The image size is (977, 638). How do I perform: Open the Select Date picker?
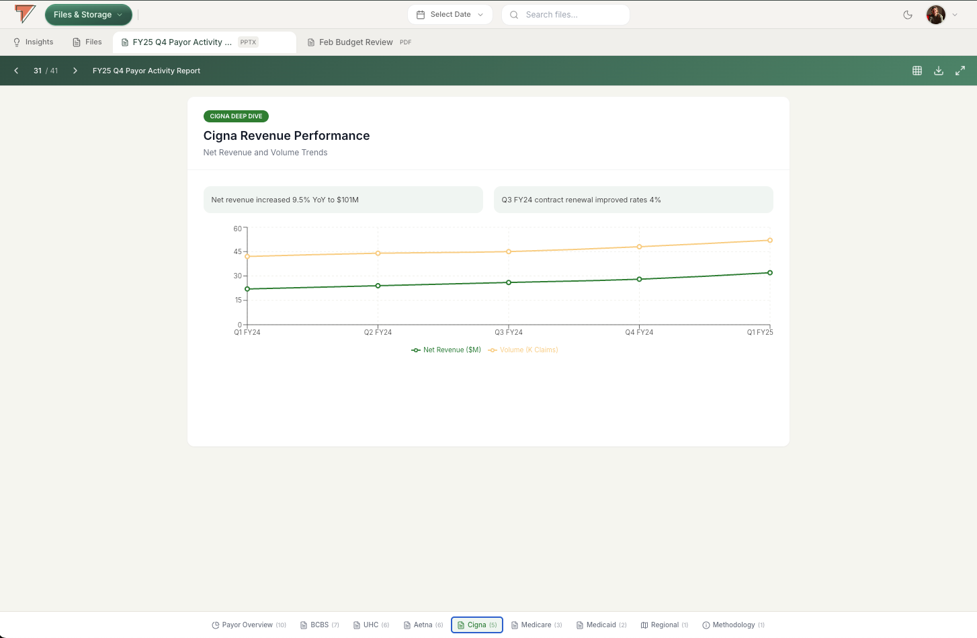click(x=450, y=15)
